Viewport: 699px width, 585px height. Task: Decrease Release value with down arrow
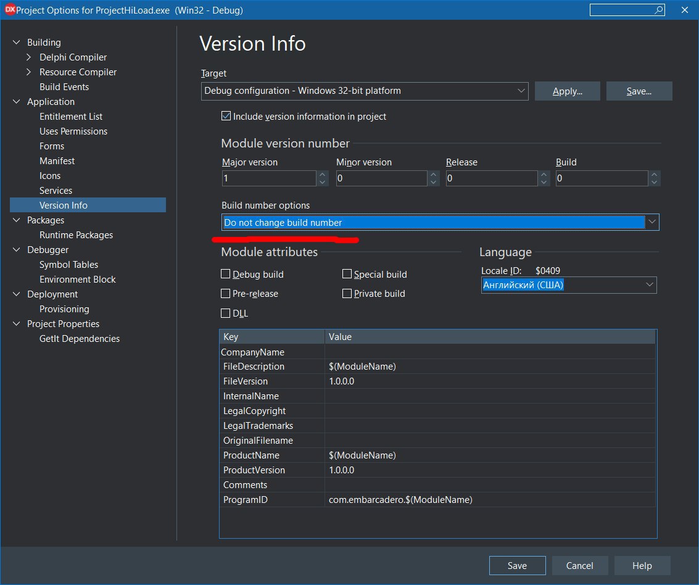544,183
